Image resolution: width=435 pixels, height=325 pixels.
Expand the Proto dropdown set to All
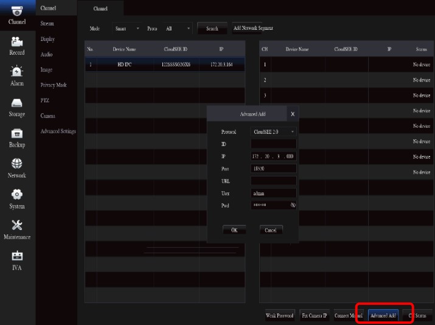point(178,29)
